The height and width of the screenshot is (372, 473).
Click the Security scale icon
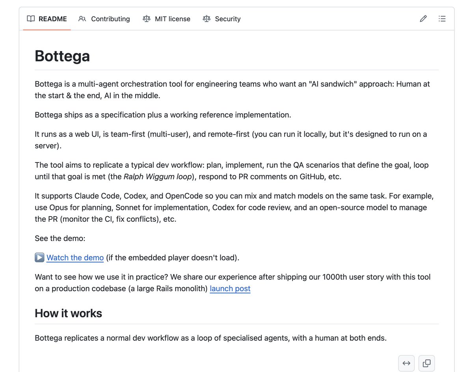point(207,19)
